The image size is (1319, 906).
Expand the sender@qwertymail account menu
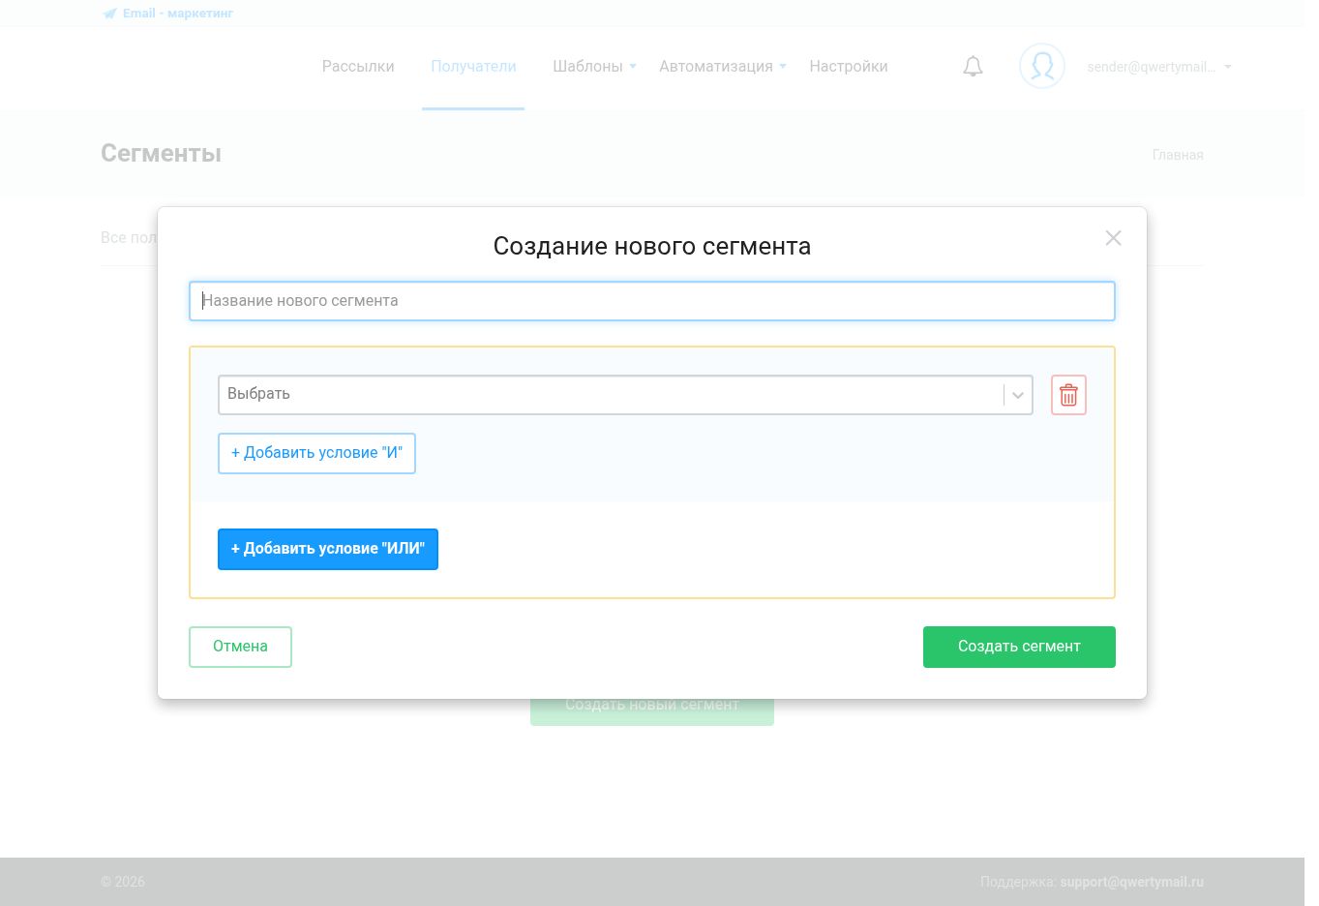click(1159, 67)
